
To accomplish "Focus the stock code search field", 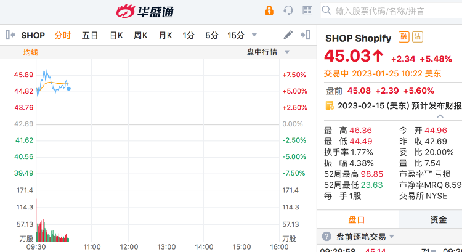I will (391, 10).
